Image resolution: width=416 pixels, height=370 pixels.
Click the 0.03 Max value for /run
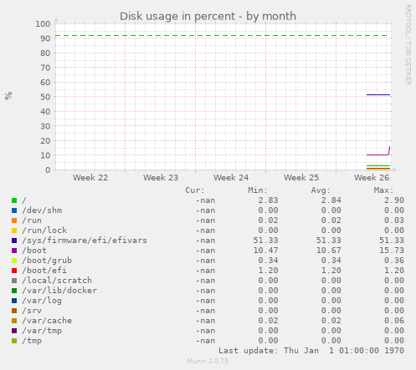pyautogui.click(x=394, y=220)
